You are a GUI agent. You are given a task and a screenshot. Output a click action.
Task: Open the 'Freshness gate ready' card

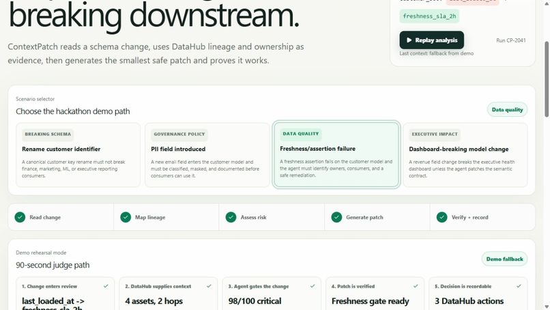click(x=375, y=294)
